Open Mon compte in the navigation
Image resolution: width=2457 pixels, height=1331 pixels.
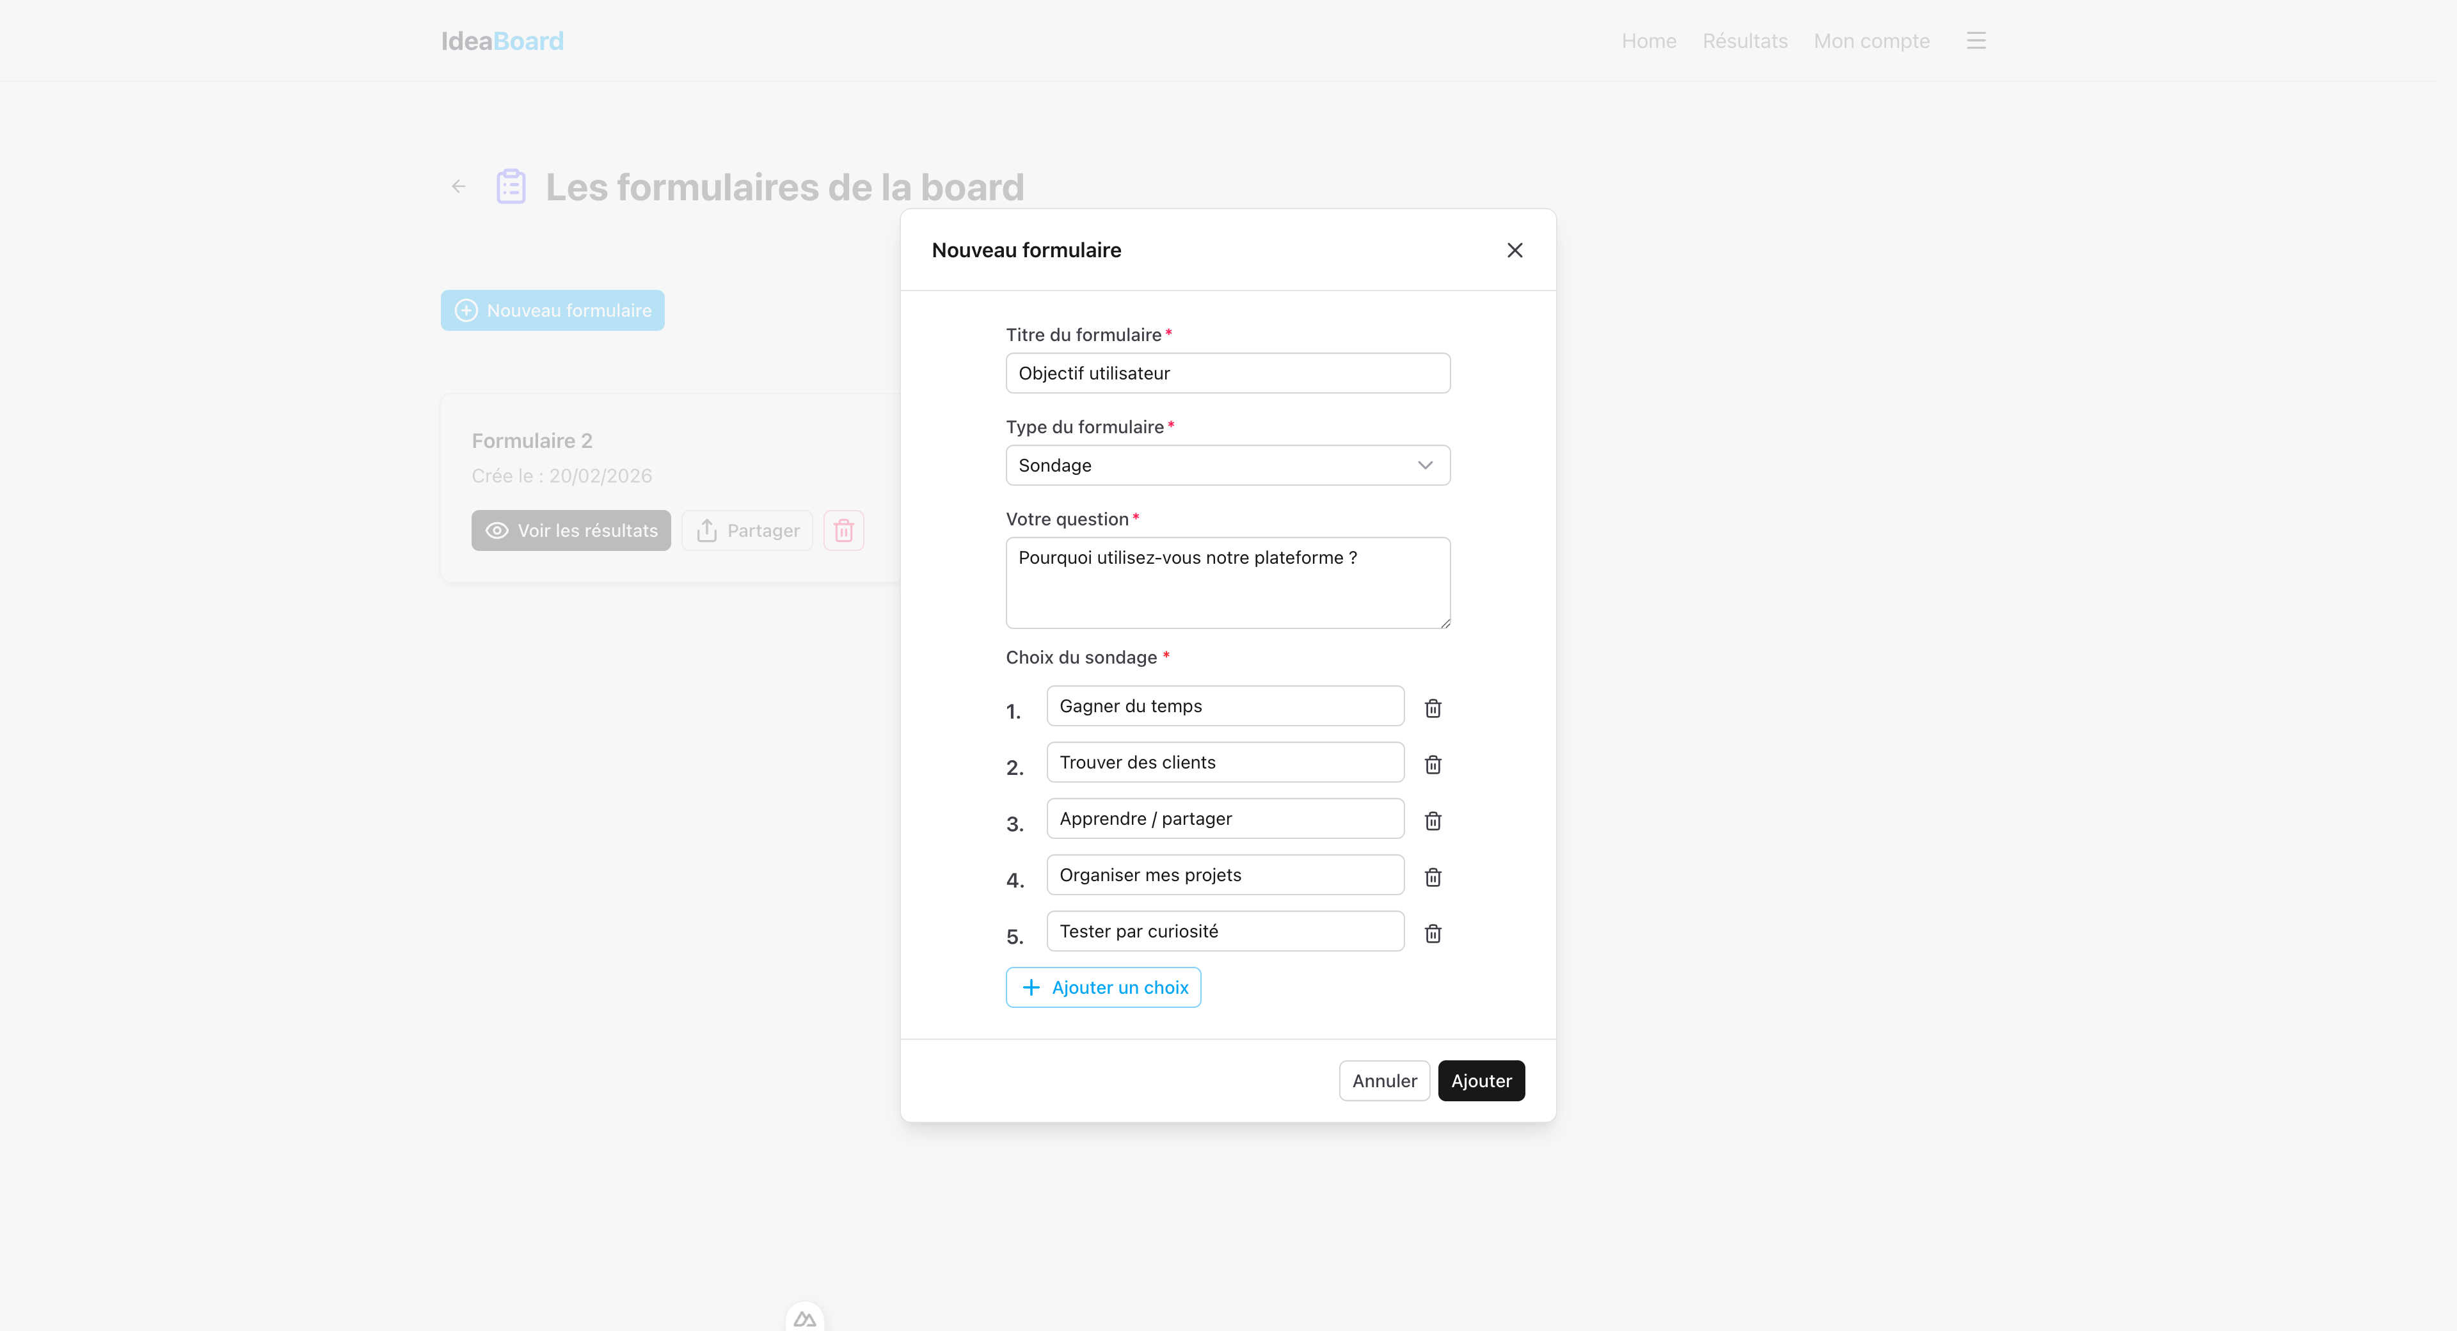click(1872, 41)
